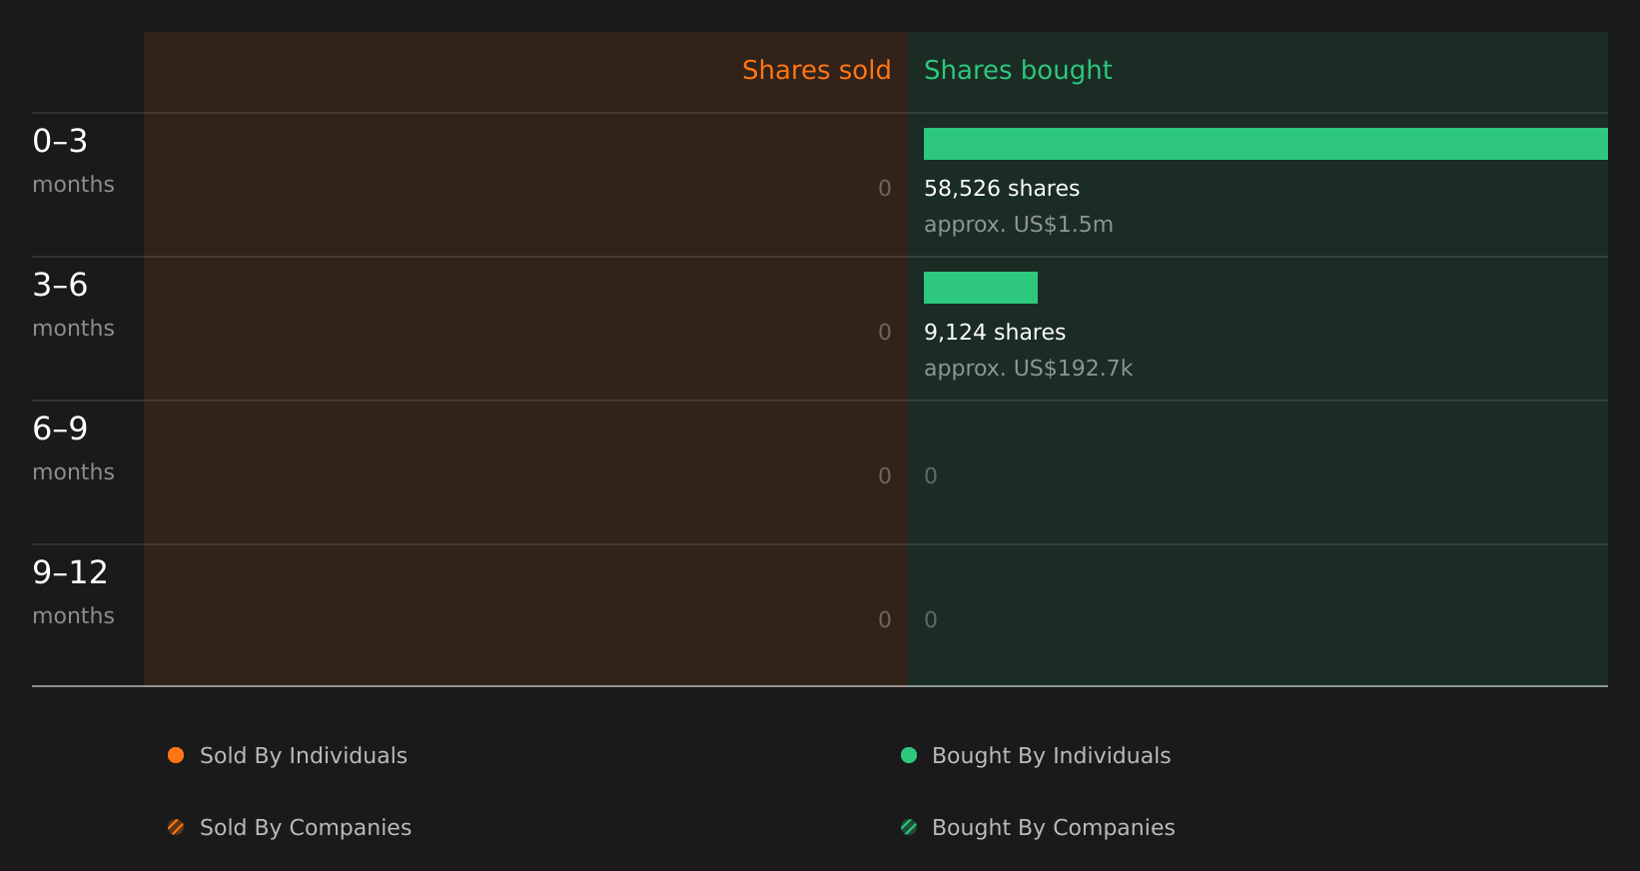This screenshot has height=871, width=1640.
Task: Click the striped Sold By Companies marker
Action: coord(176,827)
